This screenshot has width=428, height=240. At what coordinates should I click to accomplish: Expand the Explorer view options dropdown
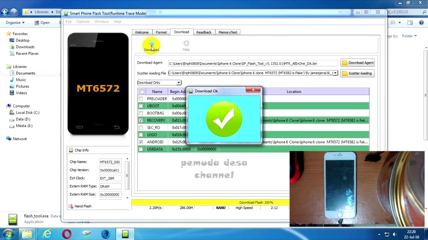400,23
